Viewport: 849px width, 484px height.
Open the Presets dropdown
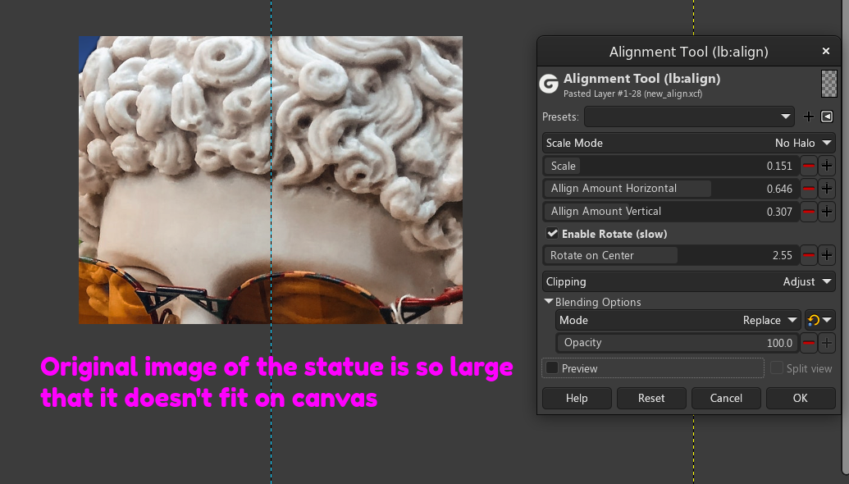tap(689, 116)
